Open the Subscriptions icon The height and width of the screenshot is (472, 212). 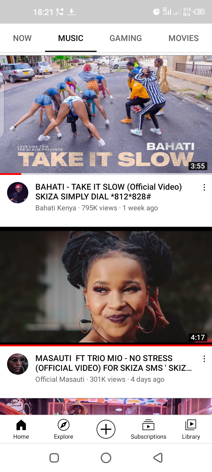click(148, 425)
